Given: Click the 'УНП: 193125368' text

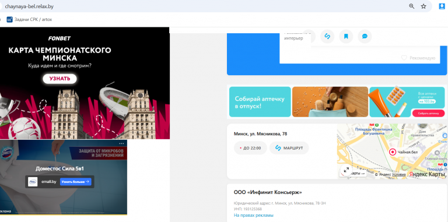Looking at the screenshot, I should click(x=248, y=209).
